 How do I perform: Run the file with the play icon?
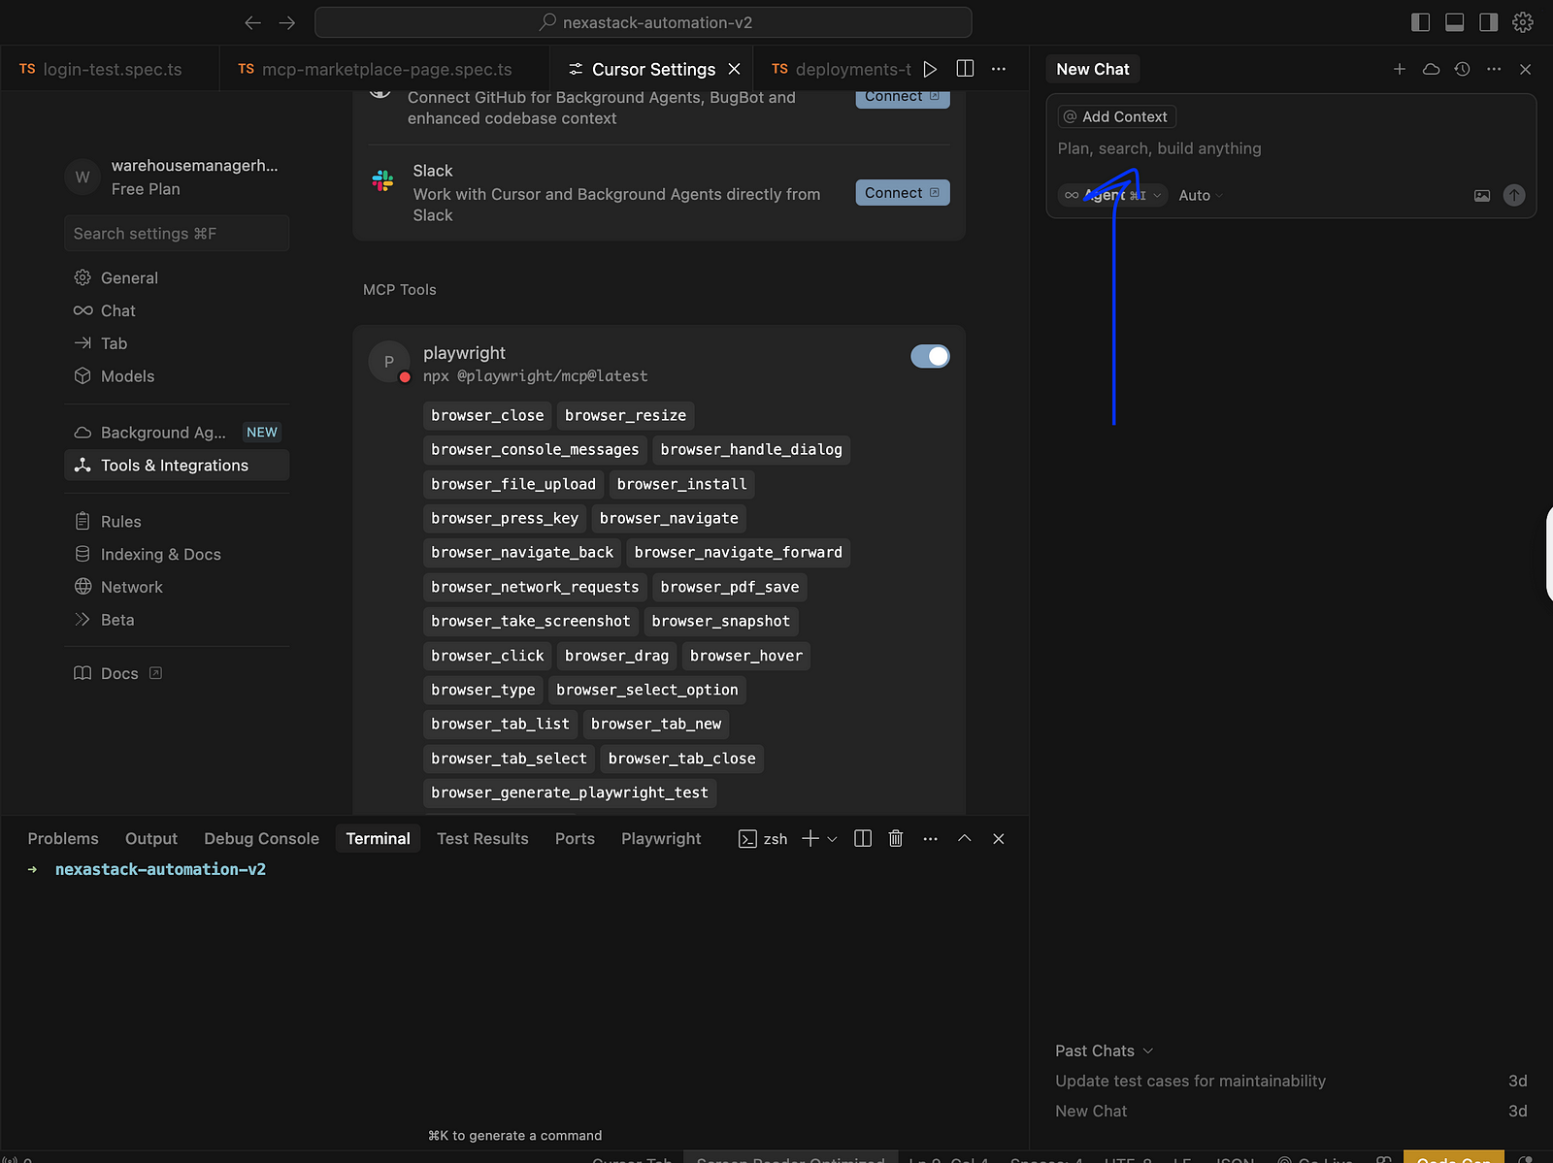(x=930, y=69)
